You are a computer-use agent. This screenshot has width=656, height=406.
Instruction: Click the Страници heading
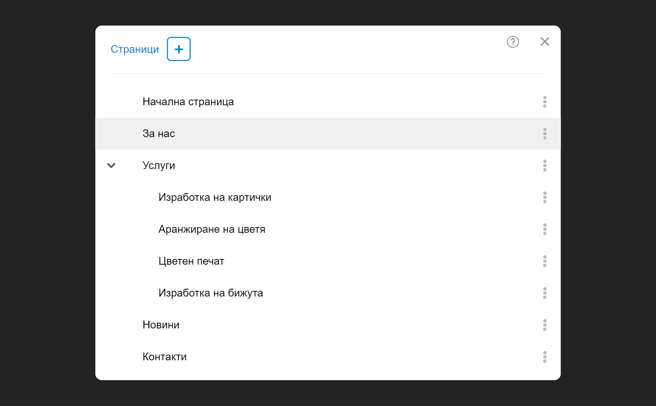tap(135, 49)
